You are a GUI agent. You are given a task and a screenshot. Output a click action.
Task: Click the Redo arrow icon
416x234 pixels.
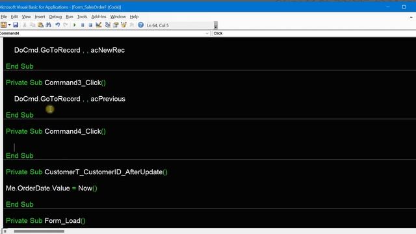pos(65,25)
